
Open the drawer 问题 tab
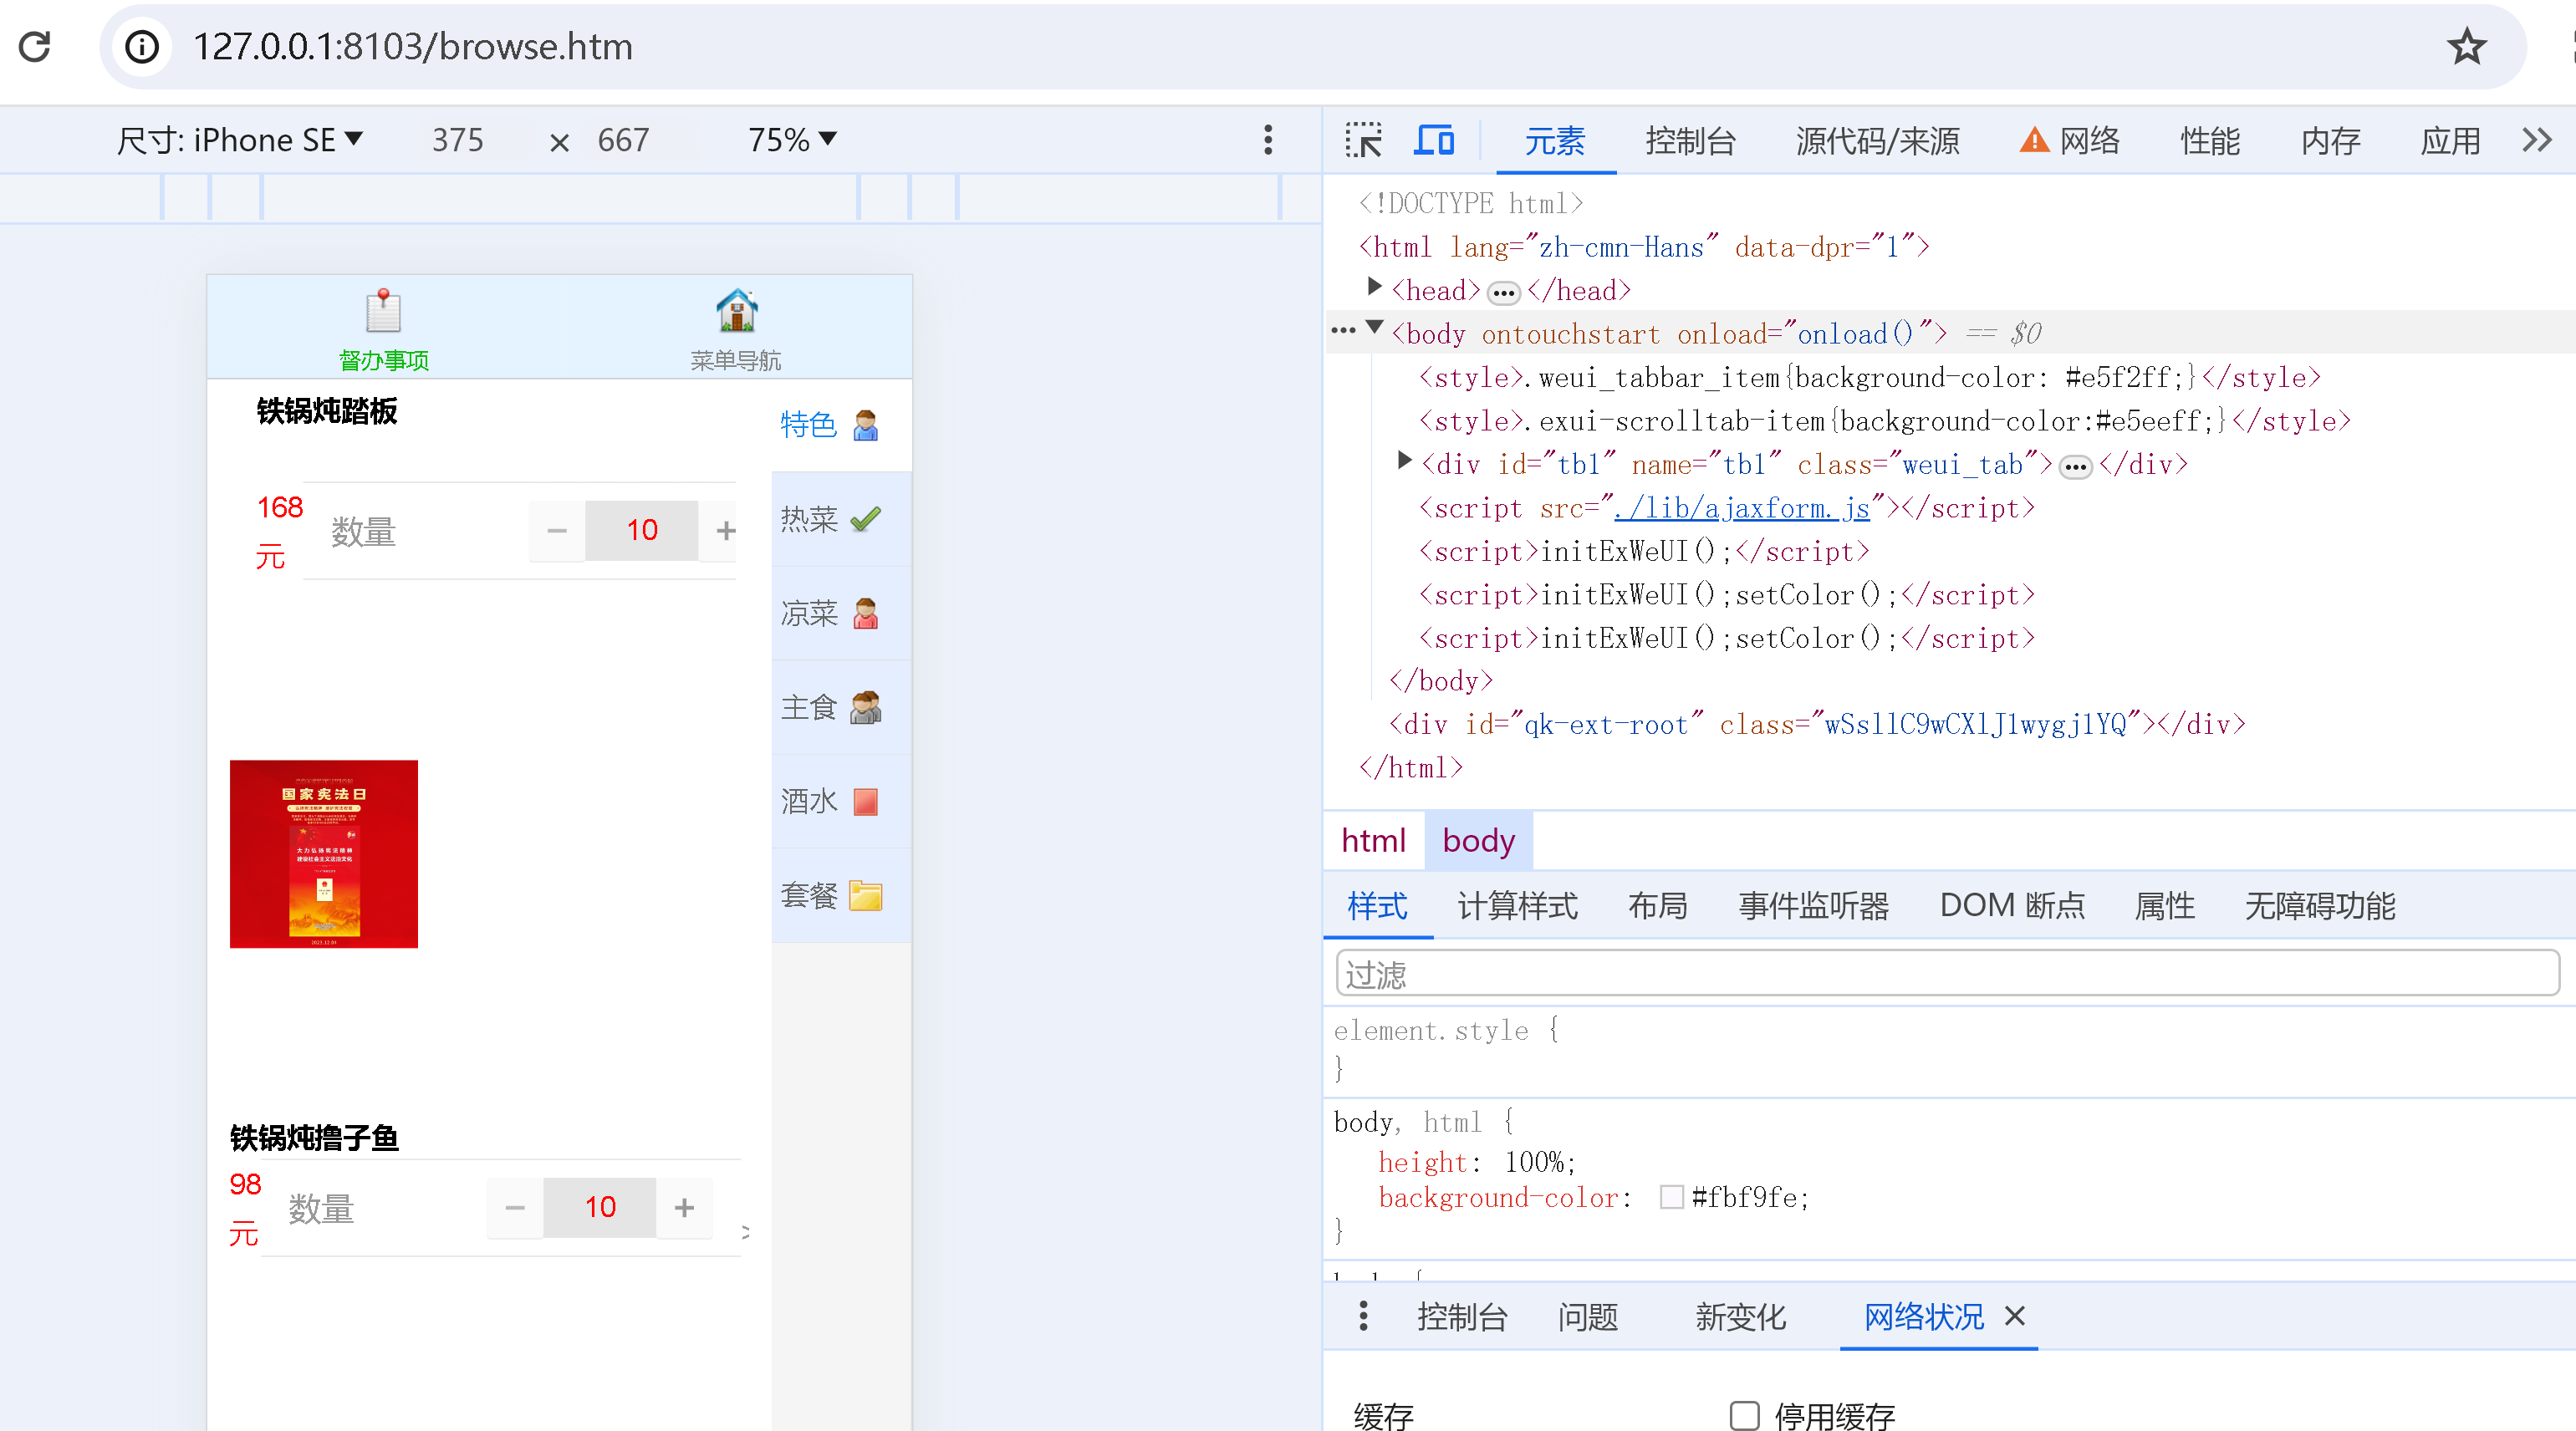(1588, 1317)
